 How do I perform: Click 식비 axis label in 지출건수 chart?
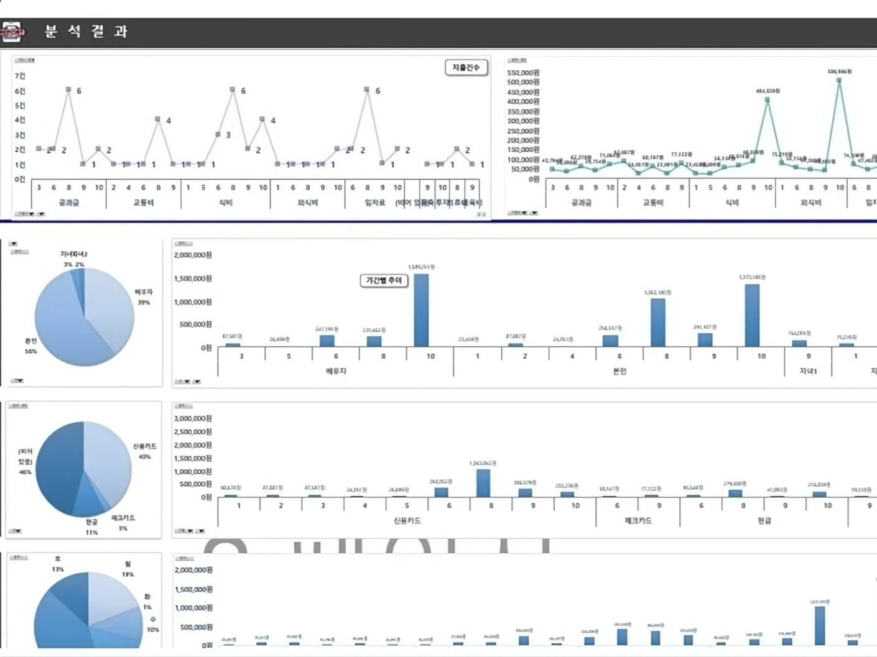pos(226,203)
